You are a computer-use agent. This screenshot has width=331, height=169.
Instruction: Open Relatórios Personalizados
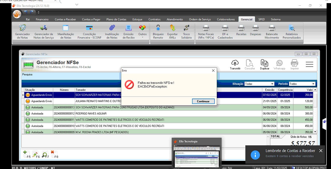coord(292,32)
